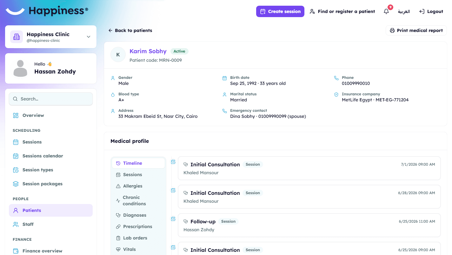This screenshot has width=452, height=255.
Task: Focus the sidebar Search field
Action: 51,99
